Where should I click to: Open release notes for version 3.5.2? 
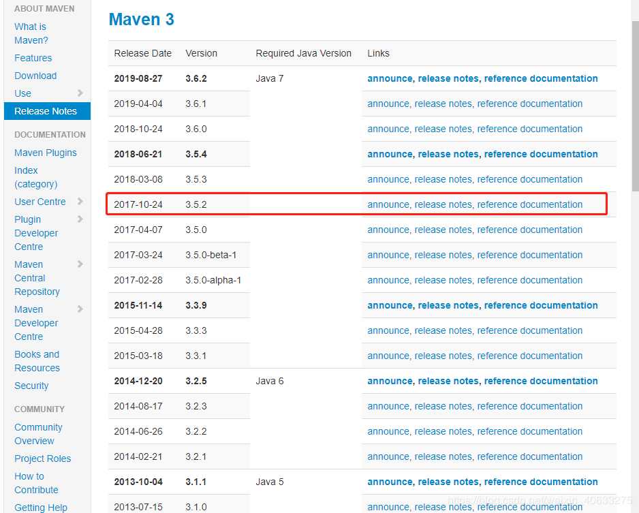[443, 204]
